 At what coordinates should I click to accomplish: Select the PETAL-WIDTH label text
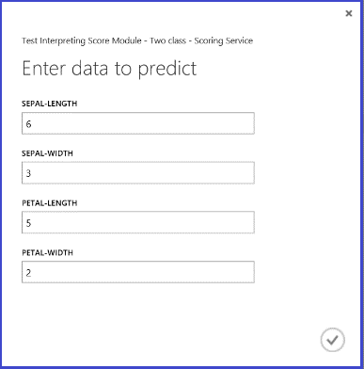click(x=47, y=252)
